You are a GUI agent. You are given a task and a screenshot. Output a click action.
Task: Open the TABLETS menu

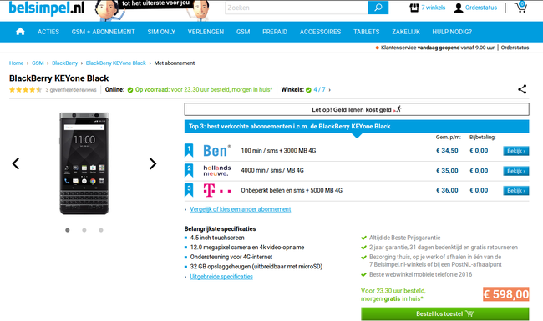tap(367, 32)
